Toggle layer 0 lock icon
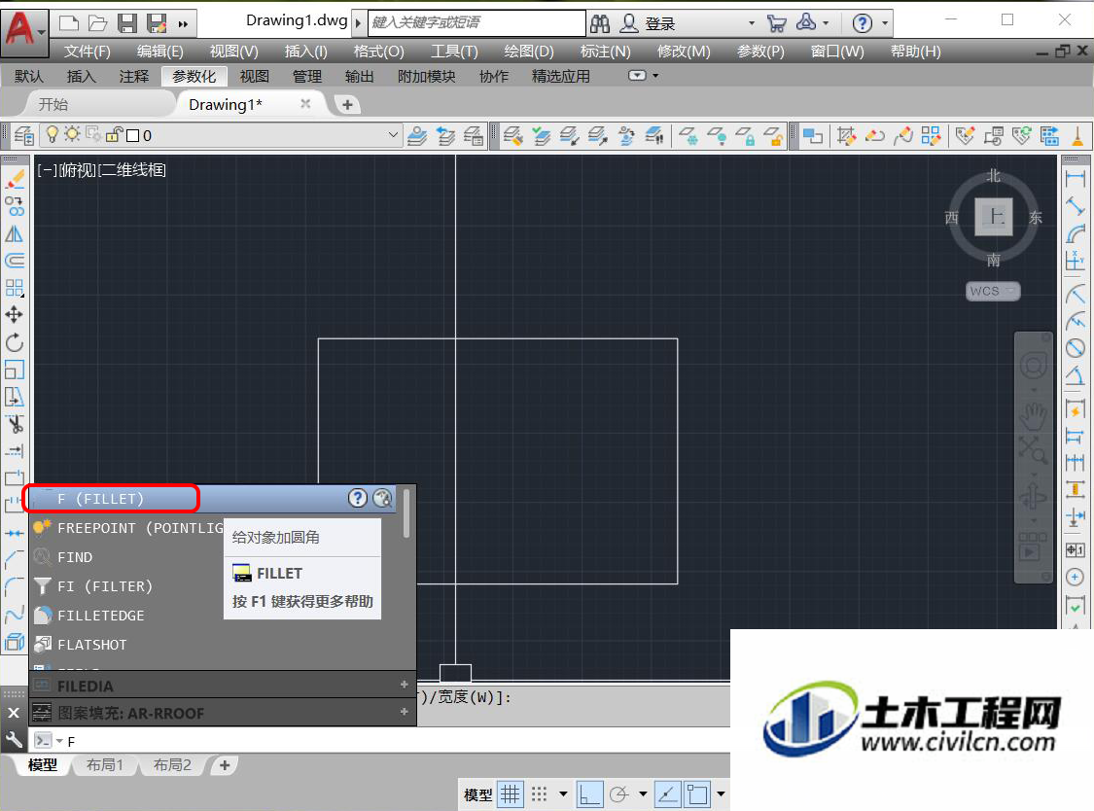The width and height of the screenshot is (1094, 811). click(115, 135)
